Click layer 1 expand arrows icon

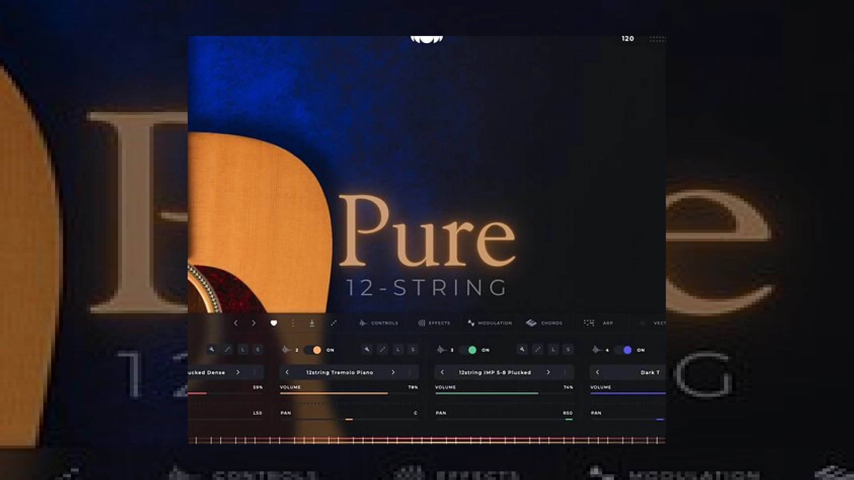pos(227,350)
